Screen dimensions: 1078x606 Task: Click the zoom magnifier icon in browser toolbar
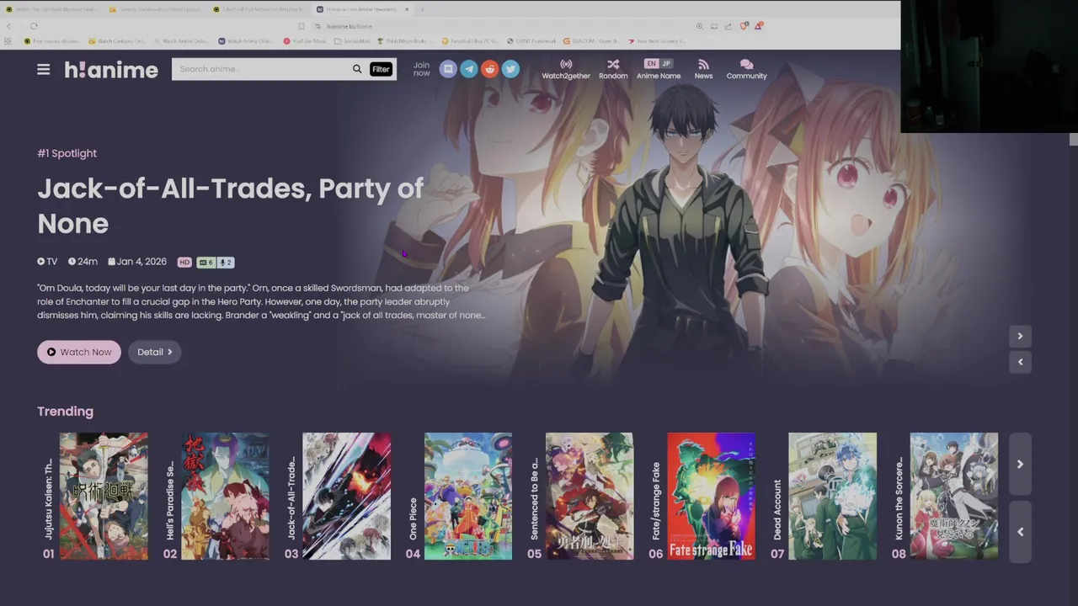[x=699, y=26]
